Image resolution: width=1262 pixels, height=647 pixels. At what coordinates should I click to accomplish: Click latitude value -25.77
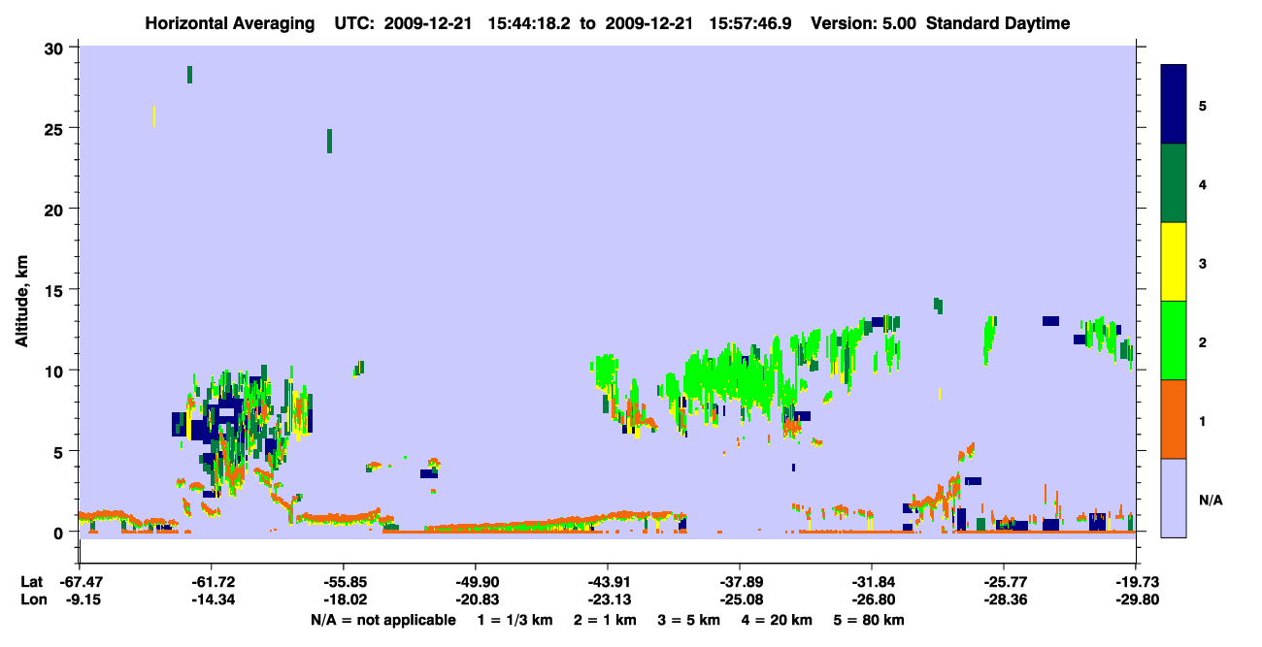(x=1004, y=582)
